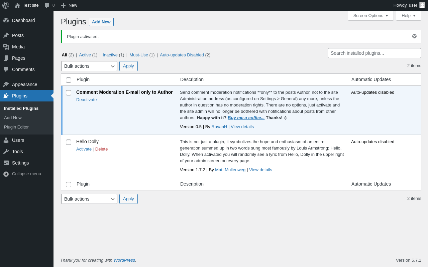Open the Dashboard menu
428x267 pixels.
click(x=27, y=20)
